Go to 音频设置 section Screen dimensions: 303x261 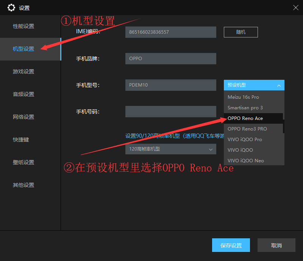23,94
